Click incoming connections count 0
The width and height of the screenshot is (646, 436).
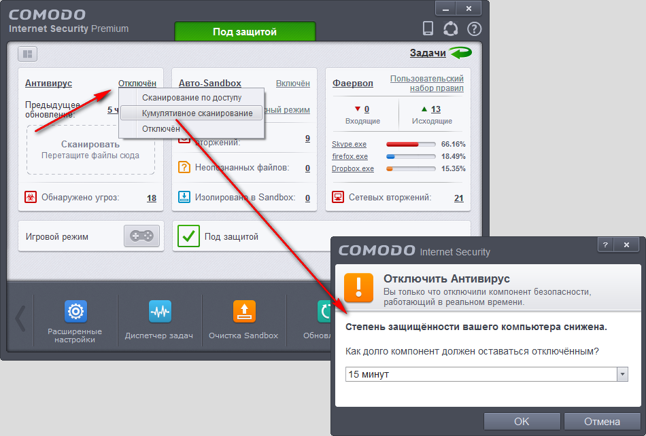[x=367, y=109]
